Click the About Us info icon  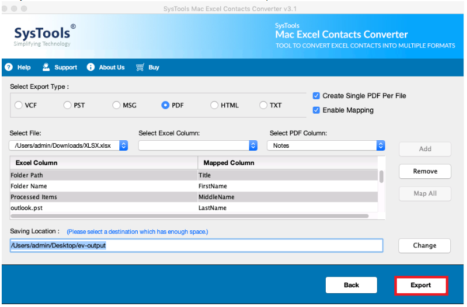tap(91, 68)
